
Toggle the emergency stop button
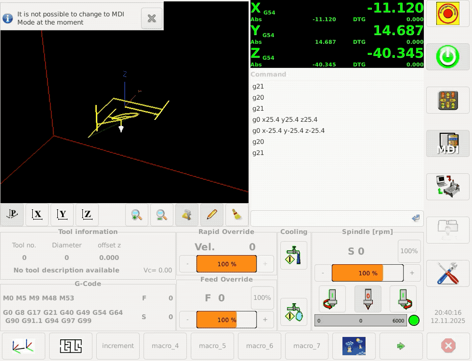447,13
